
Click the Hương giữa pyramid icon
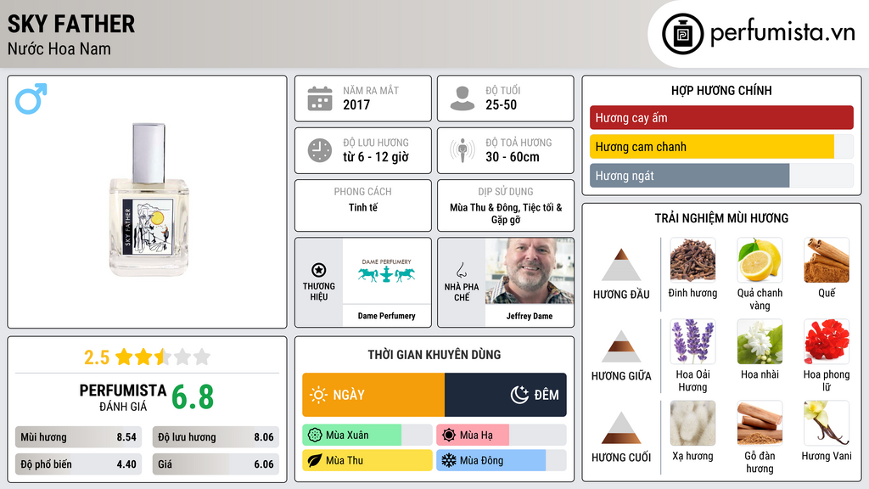click(621, 346)
